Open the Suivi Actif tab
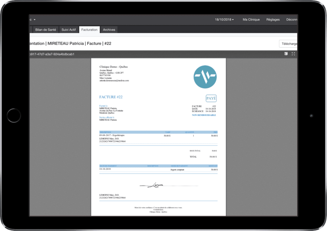 coord(68,30)
